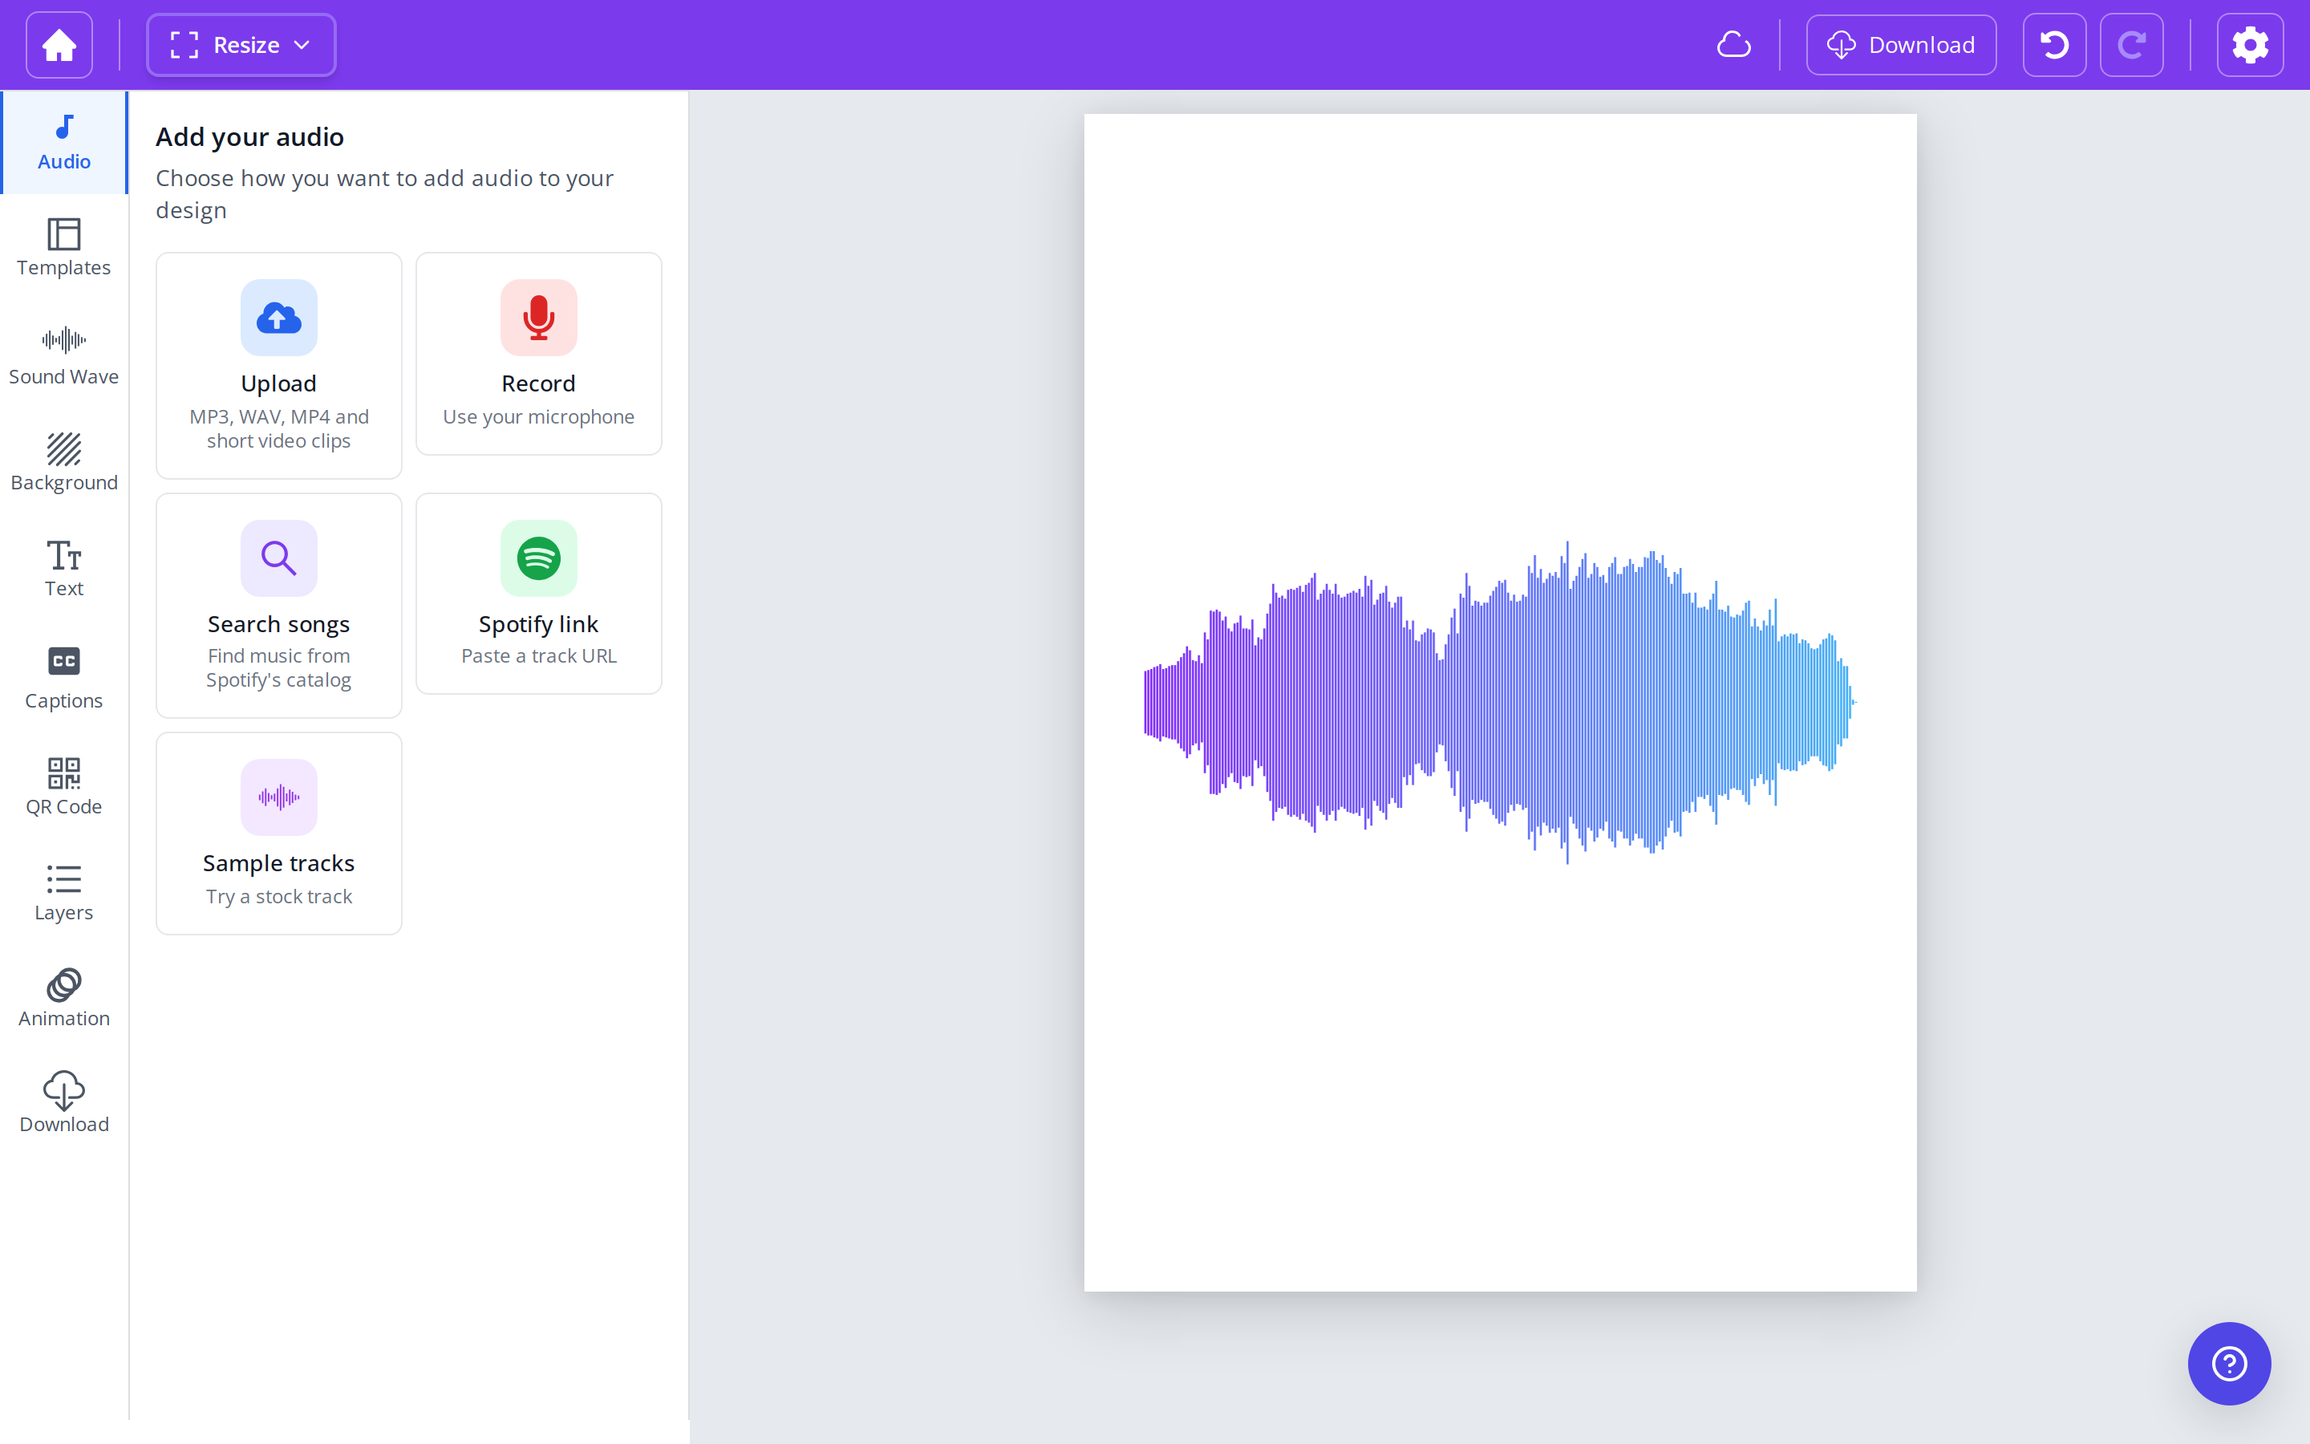Open the Background panel
The width and height of the screenshot is (2310, 1444).
click(64, 462)
